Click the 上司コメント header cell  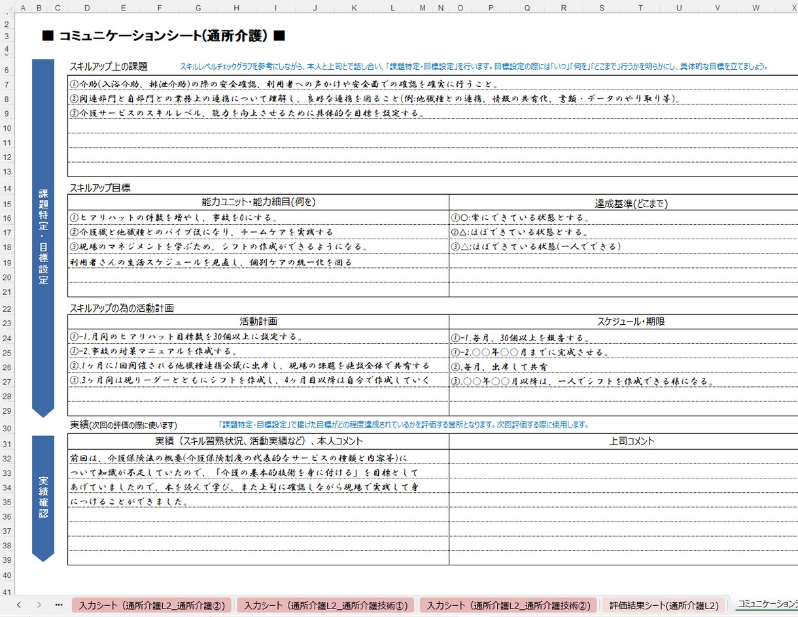[x=623, y=441]
